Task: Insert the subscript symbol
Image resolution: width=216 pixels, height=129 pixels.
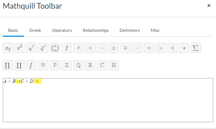Action: (8, 48)
